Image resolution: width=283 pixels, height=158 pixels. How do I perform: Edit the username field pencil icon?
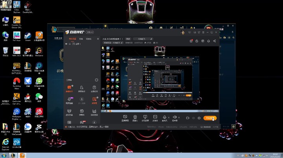click(151, 39)
